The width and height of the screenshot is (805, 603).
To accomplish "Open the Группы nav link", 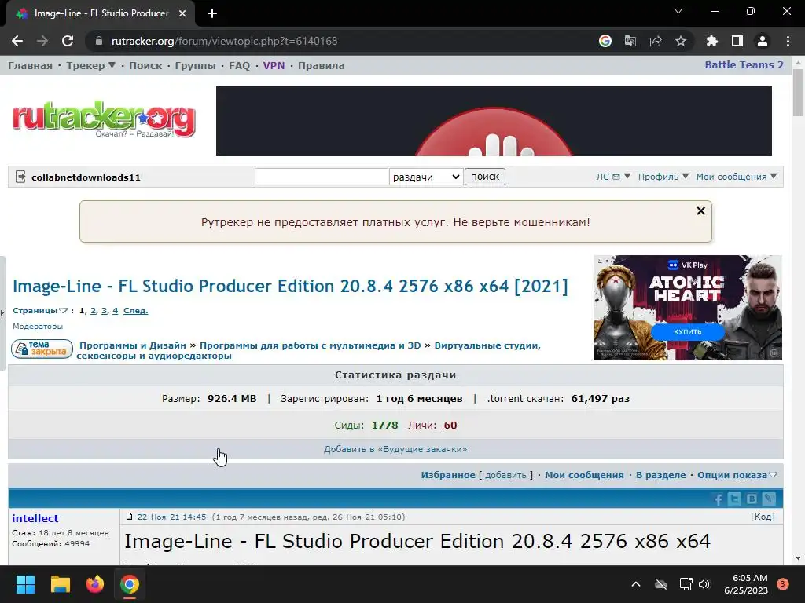I will tap(195, 66).
